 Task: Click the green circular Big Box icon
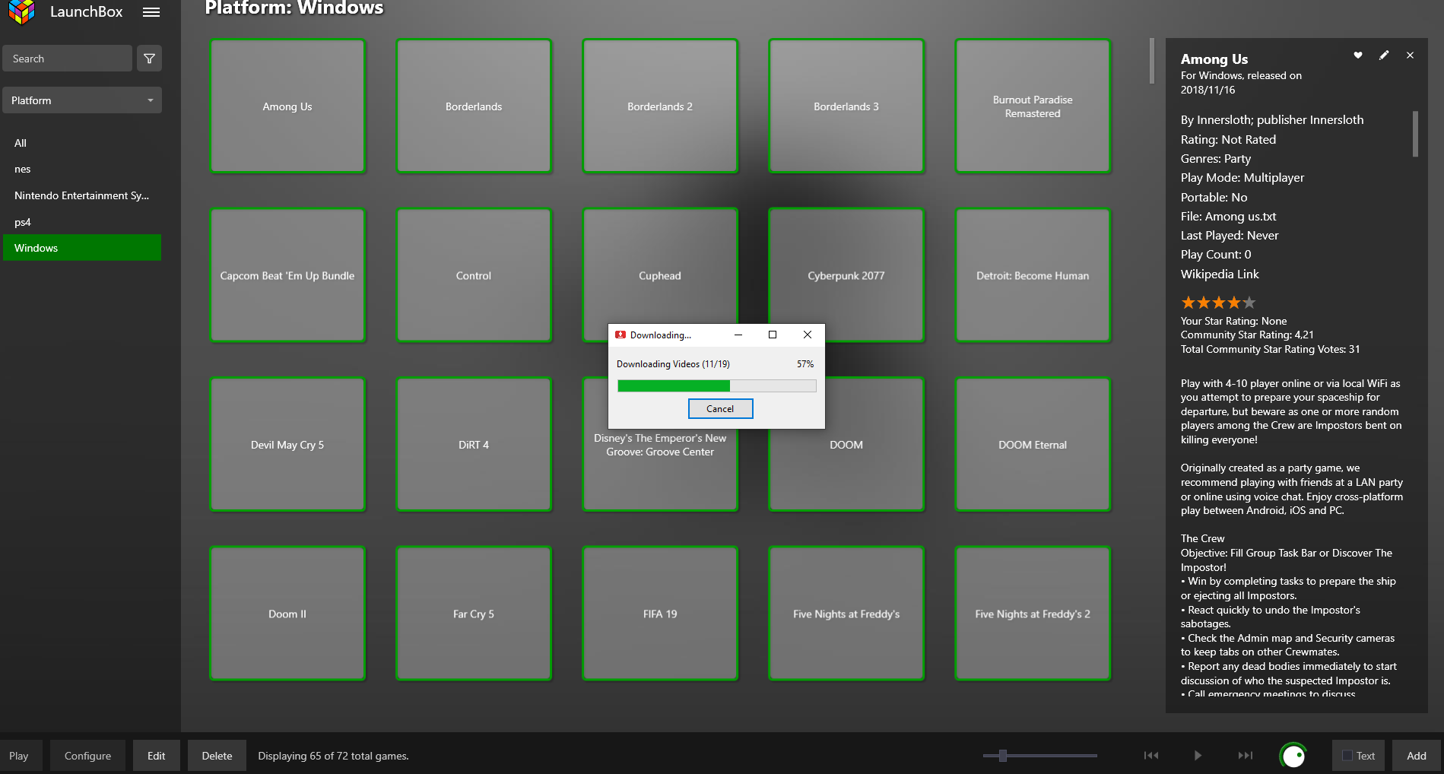click(1293, 756)
